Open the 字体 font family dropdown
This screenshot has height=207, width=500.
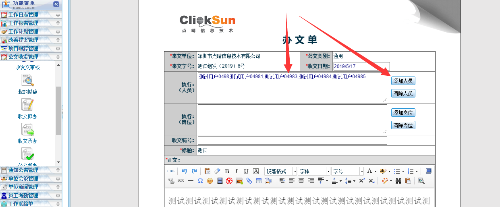pos(314,171)
